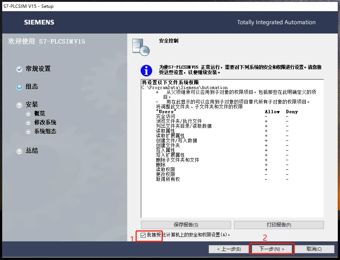The image size is (340, 260).
Task: Click the S7-PLCSIM V15 - Setup title bar
Action: (170, 6)
